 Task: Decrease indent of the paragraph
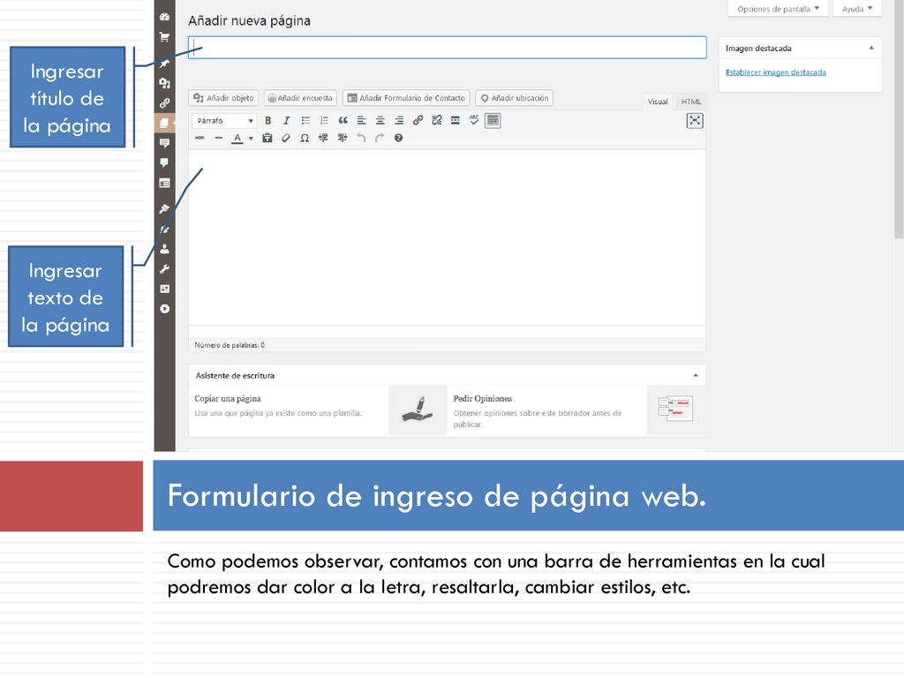point(323,138)
